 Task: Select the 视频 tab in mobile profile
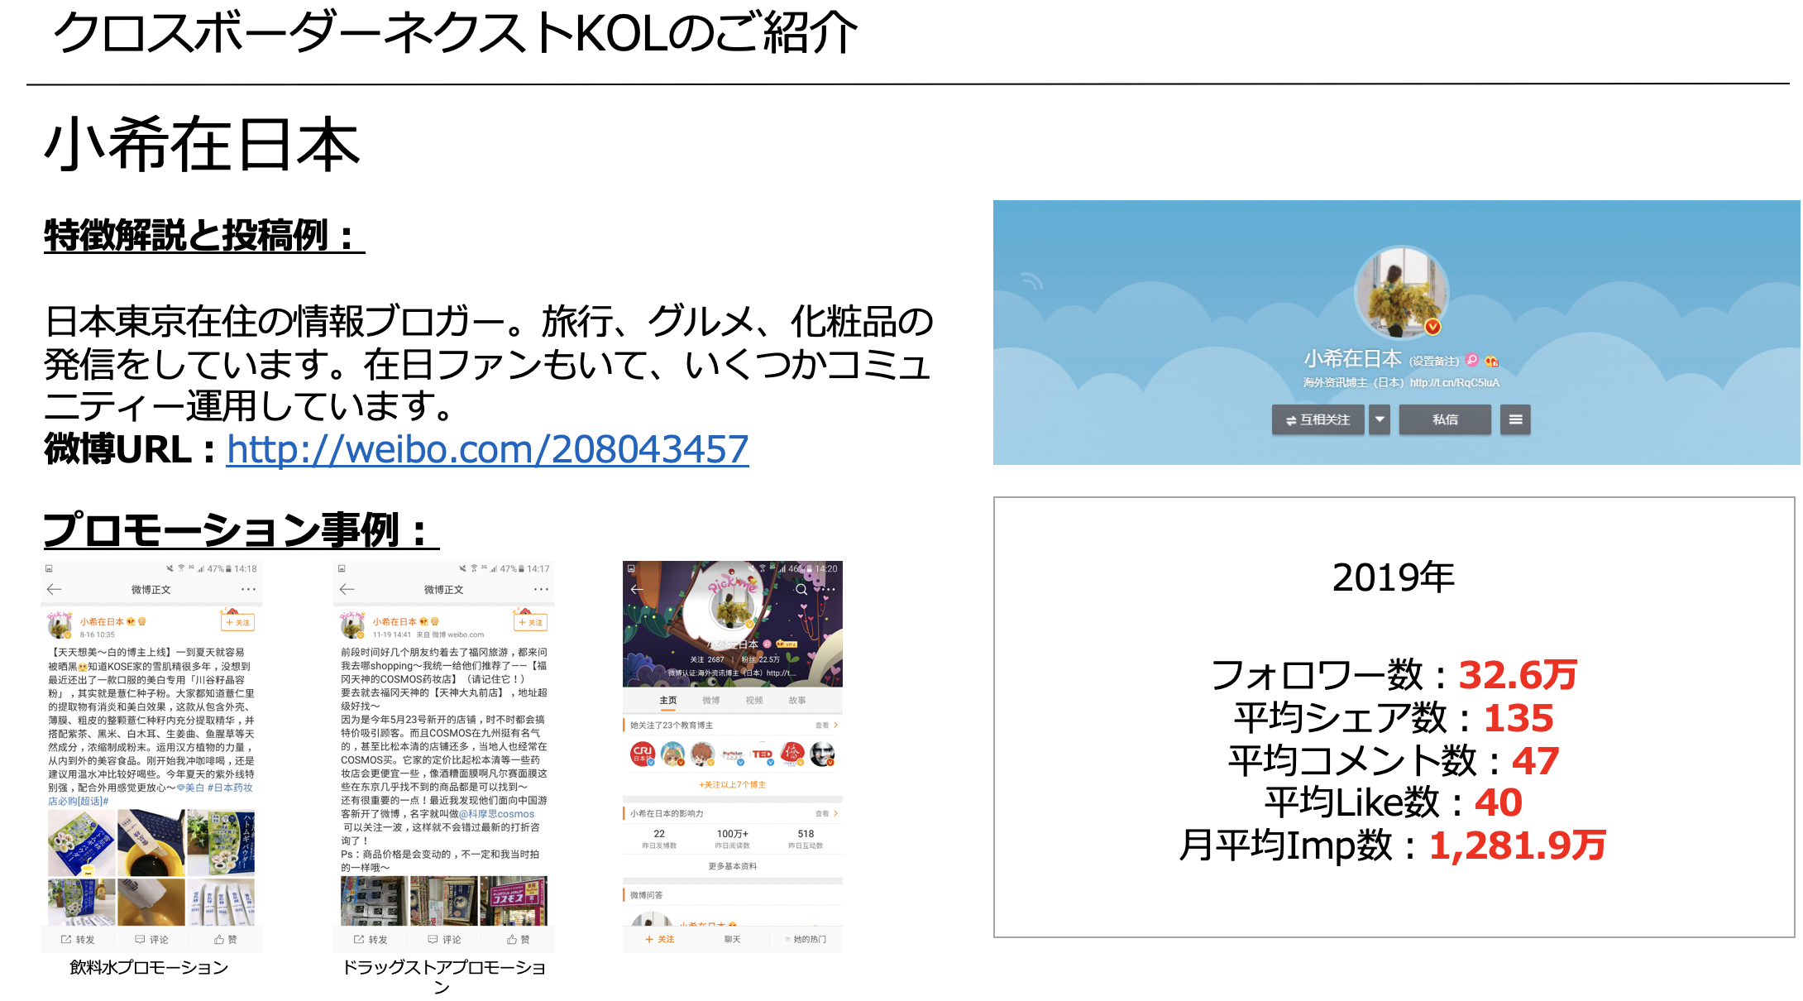click(753, 700)
